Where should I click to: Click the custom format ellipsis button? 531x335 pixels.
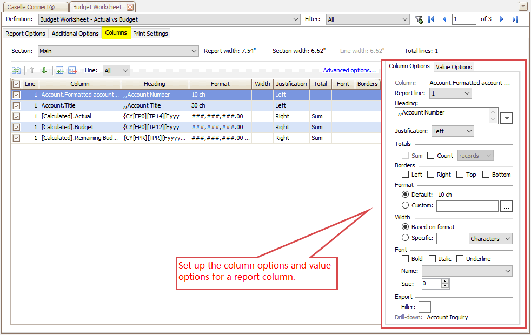click(506, 206)
